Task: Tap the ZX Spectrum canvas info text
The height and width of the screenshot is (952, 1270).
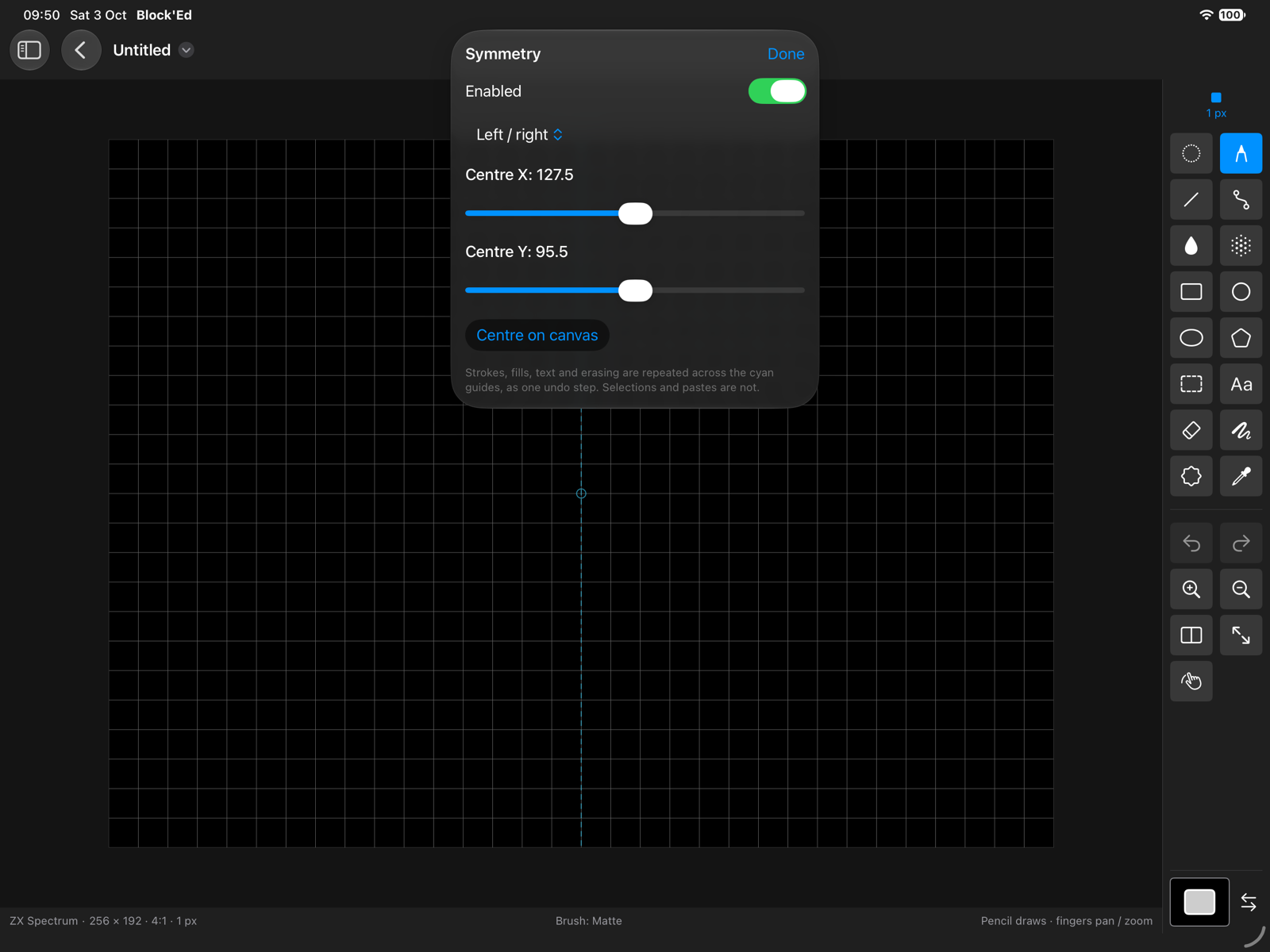Action: [103, 921]
